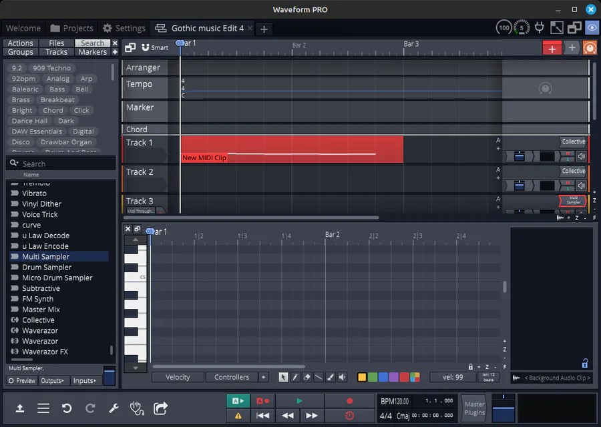Open the hamburger menu in bottom bar
Image resolution: width=601 pixels, height=427 pixels.
(x=43, y=408)
